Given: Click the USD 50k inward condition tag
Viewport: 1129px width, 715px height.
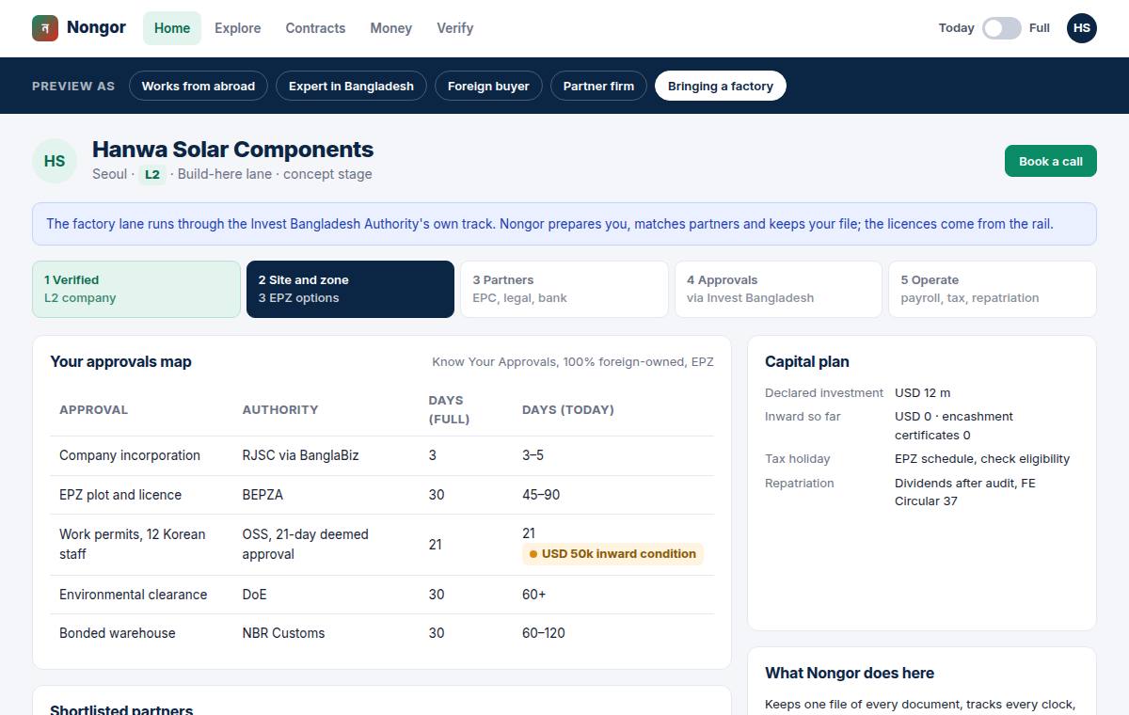Looking at the screenshot, I should 612,554.
